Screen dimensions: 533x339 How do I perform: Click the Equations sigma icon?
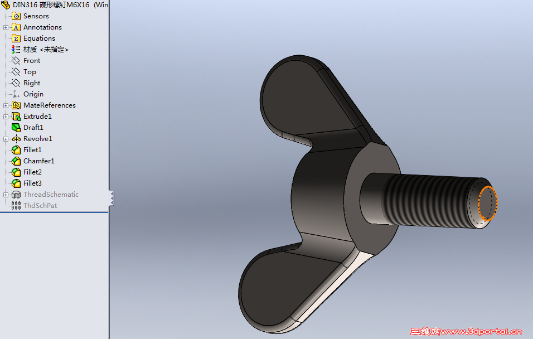[x=16, y=38]
